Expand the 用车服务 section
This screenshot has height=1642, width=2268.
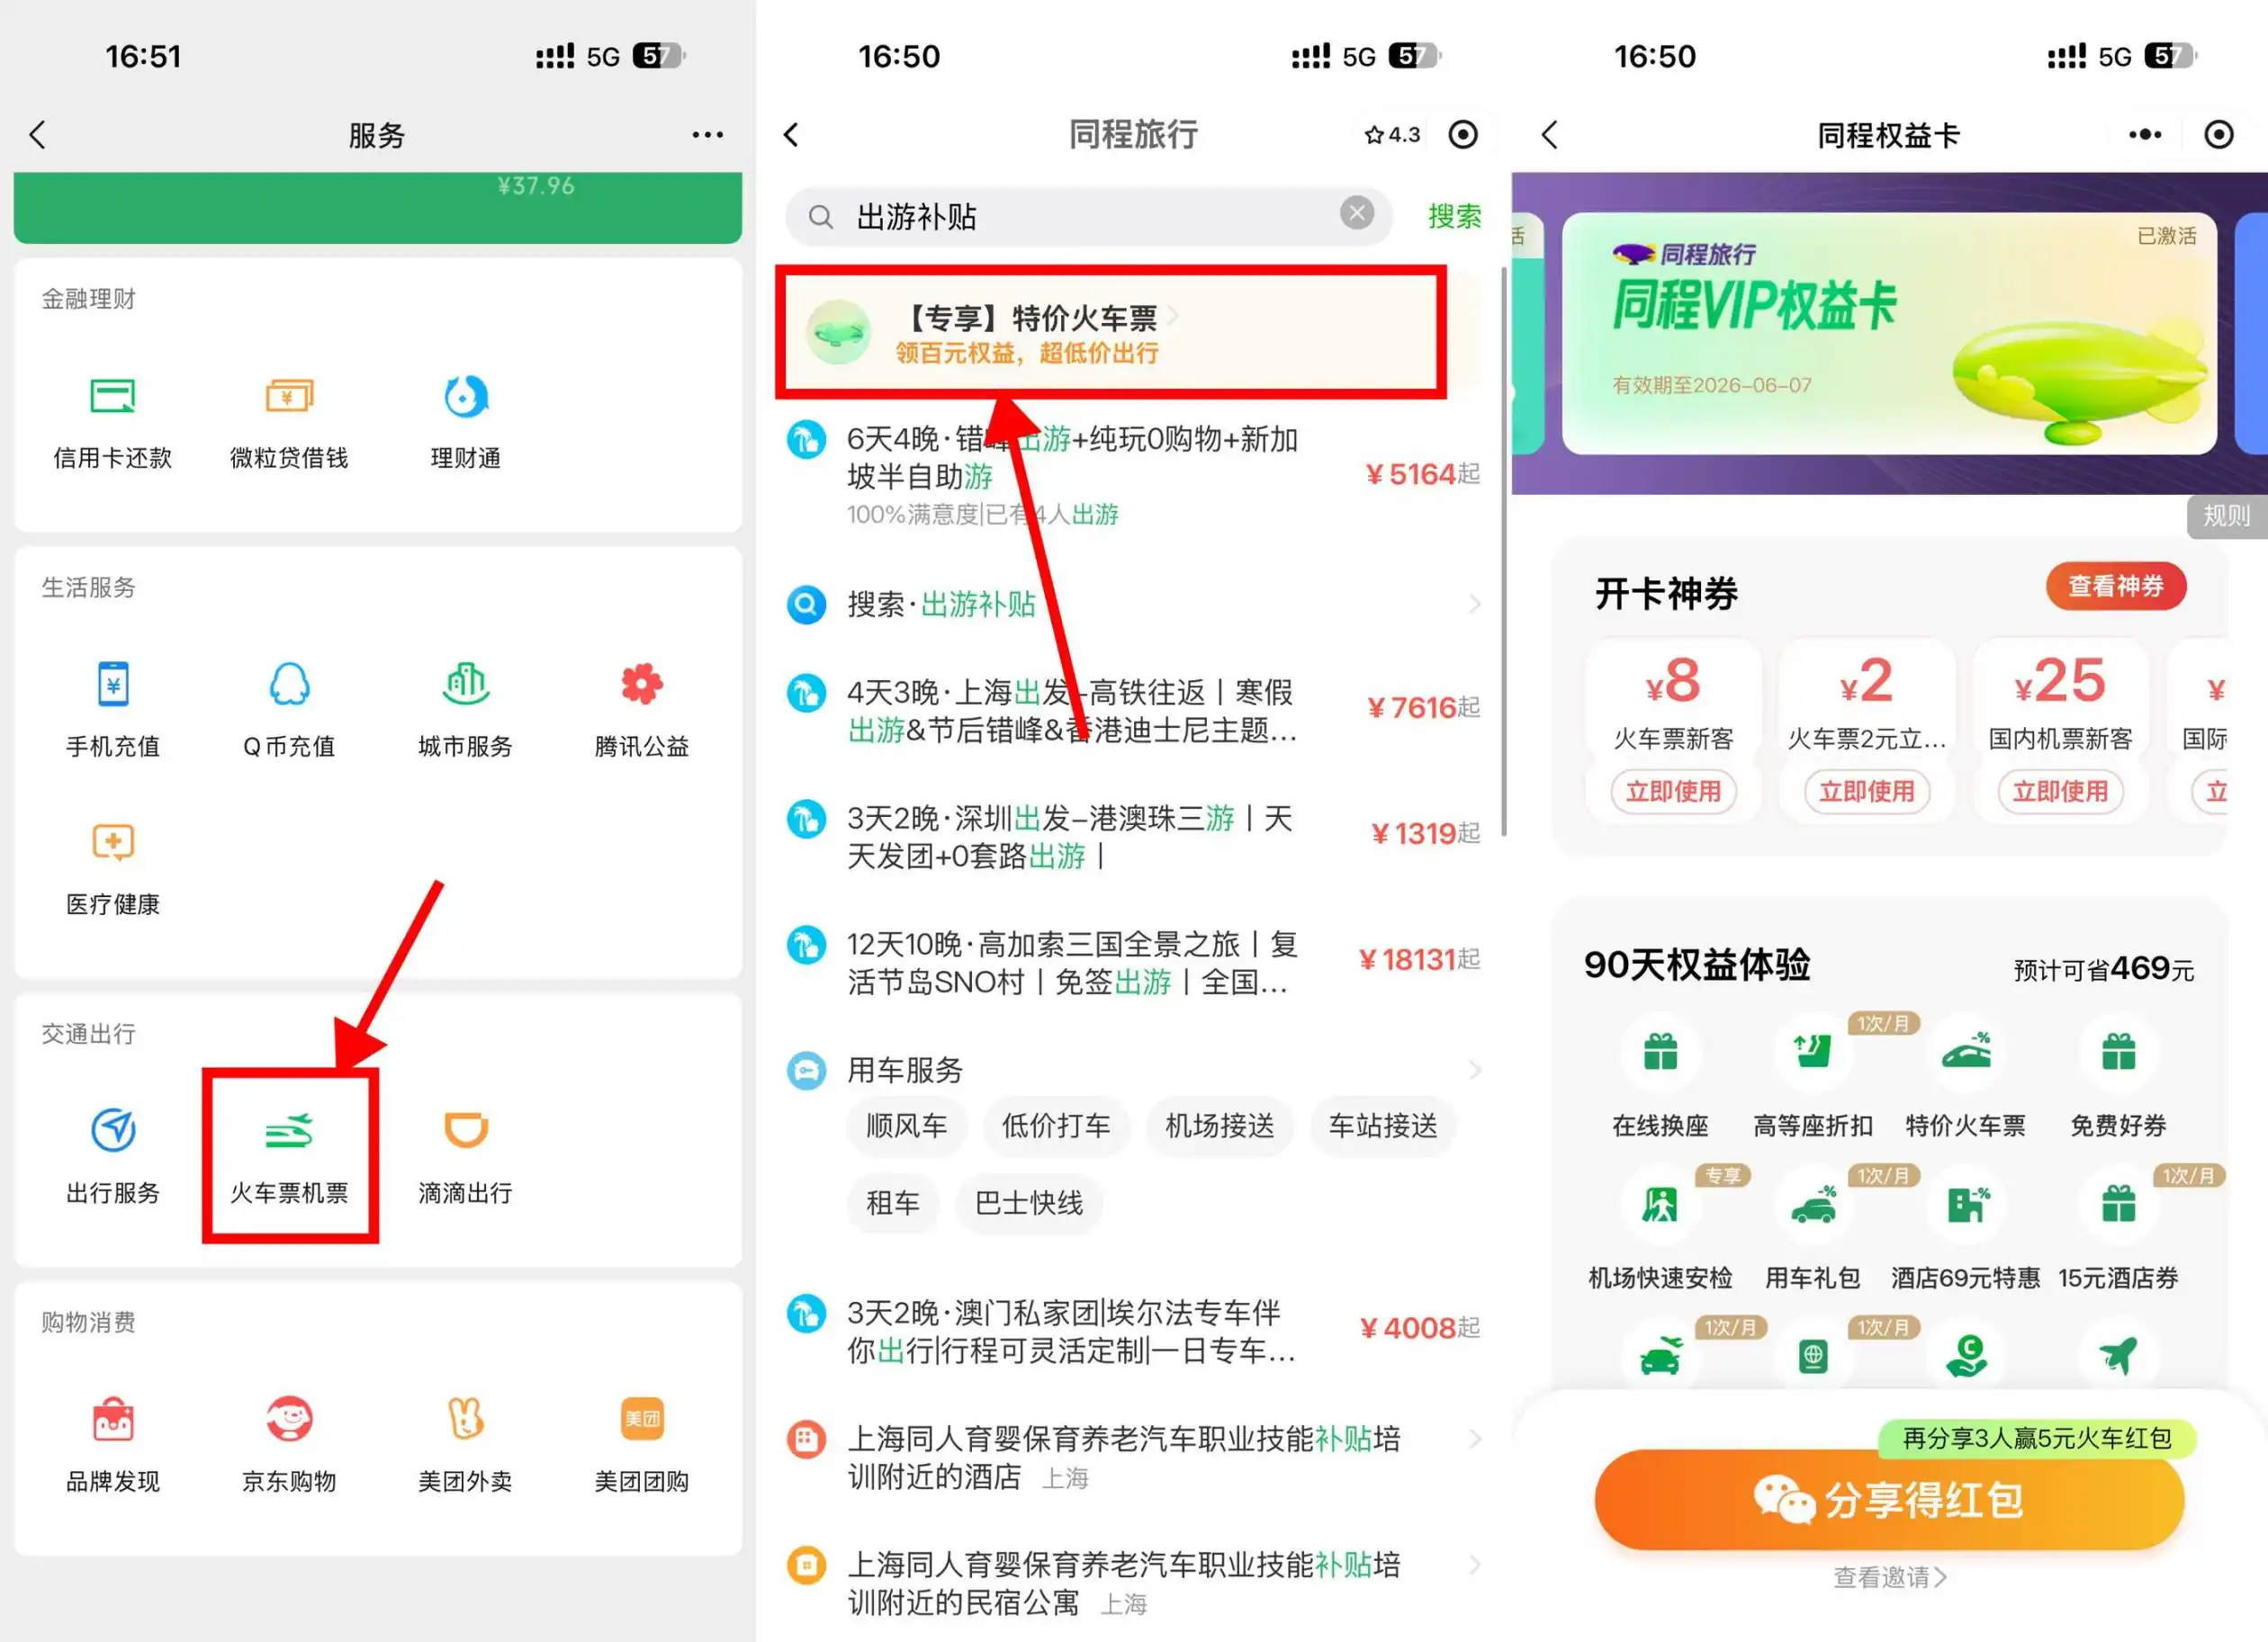pos(1475,1070)
